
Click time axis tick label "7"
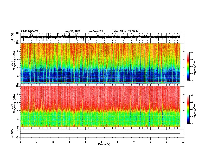coord(134,142)
